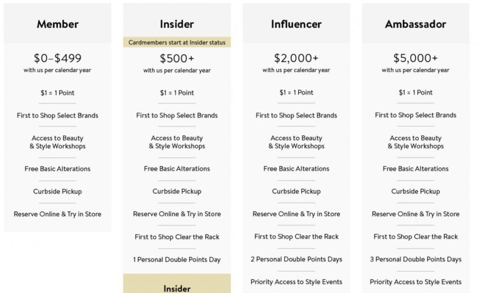The width and height of the screenshot is (482, 293).
Task: Select '3 Personal Double Points Days' benefit
Action: [x=415, y=259]
